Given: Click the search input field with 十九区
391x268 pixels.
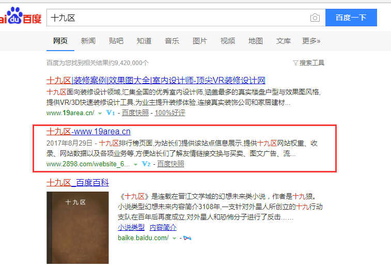Looking at the screenshot, I should tap(178, 18).
